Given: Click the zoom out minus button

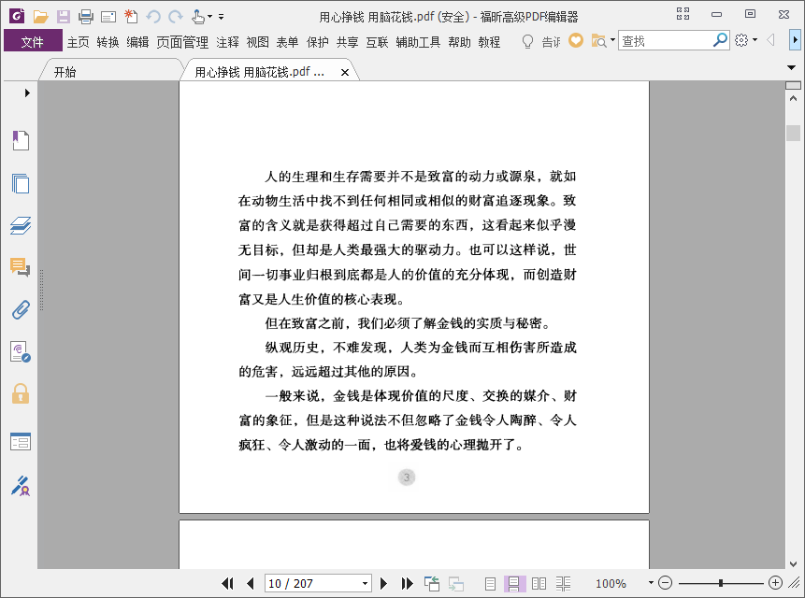Looking at the screenshot, I should [665, 583].
